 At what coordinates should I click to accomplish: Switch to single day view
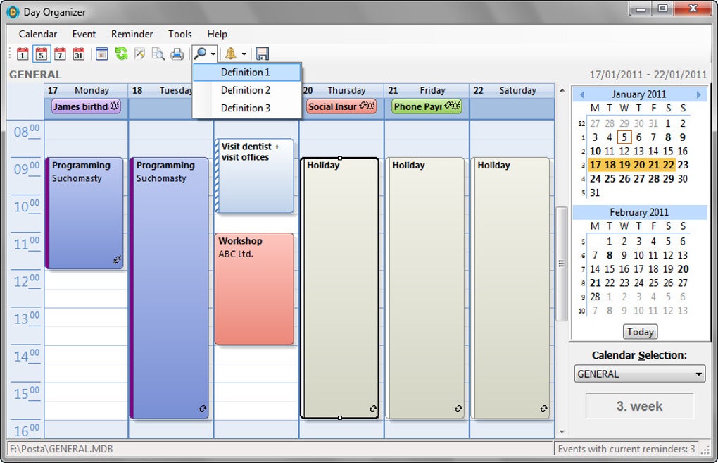pos(21,54)
